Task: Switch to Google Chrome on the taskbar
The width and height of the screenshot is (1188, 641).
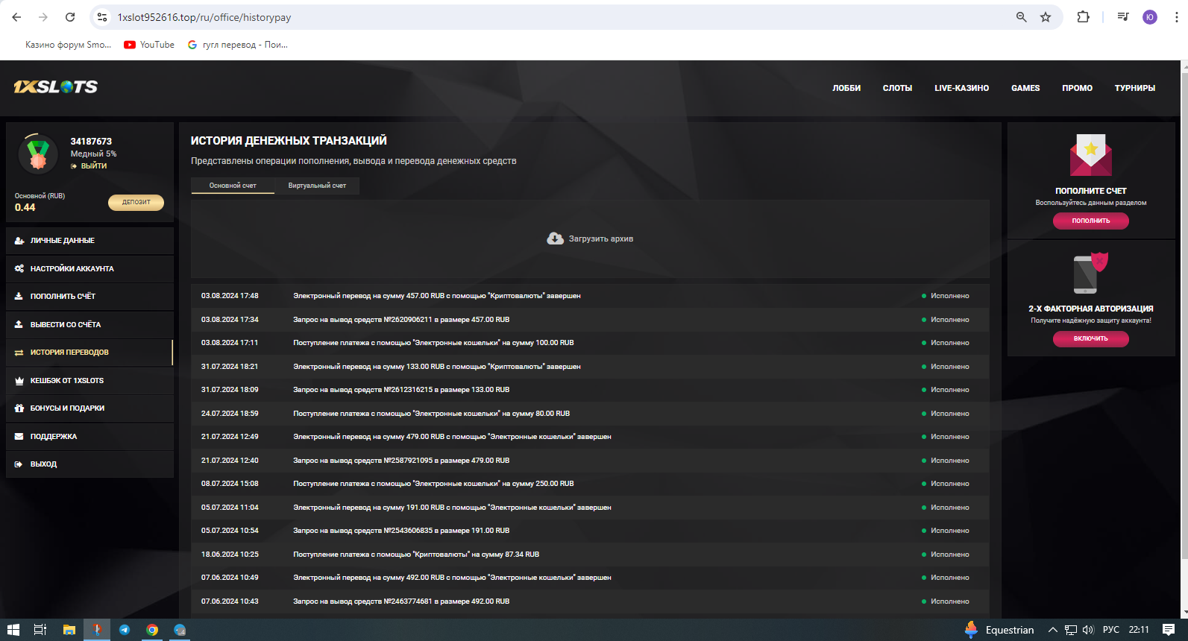Action: (x=152, y=630)
